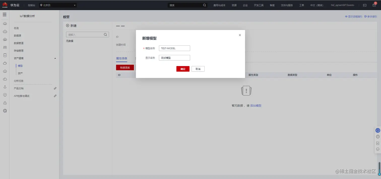Viewport: 381px width, 179px height.
Task: Go to 存储管理 in sidebar
Action: [19, 51]
